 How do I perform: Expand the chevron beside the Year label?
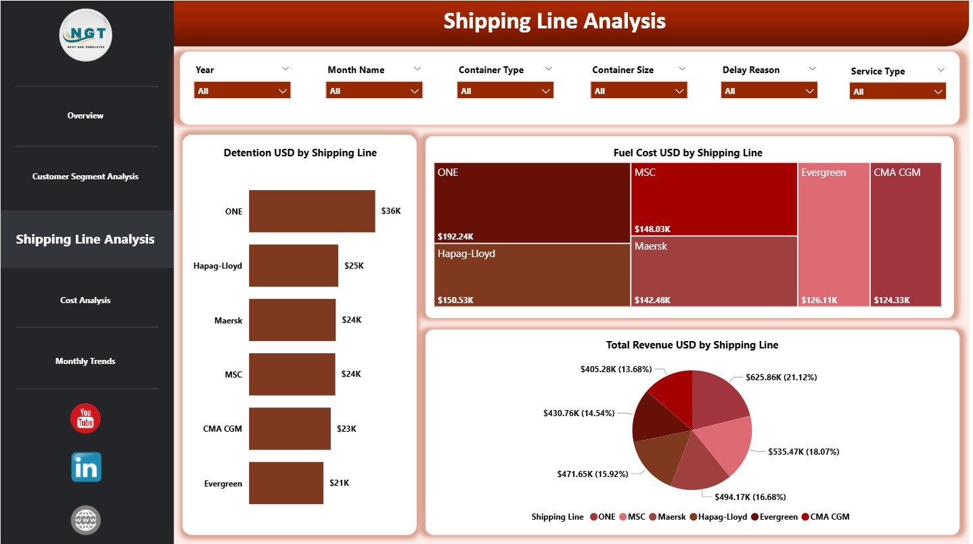286,68
